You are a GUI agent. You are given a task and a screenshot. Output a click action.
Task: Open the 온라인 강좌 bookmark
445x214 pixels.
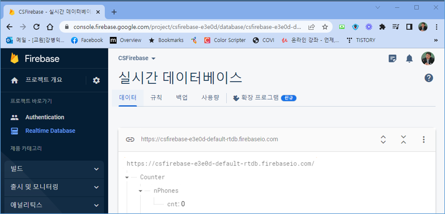point(310,40)
